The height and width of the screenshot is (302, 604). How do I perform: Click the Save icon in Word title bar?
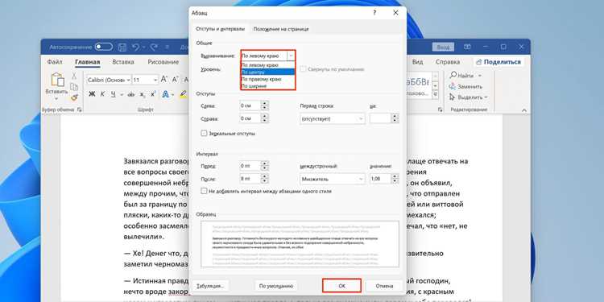click(x=122, y=47)
